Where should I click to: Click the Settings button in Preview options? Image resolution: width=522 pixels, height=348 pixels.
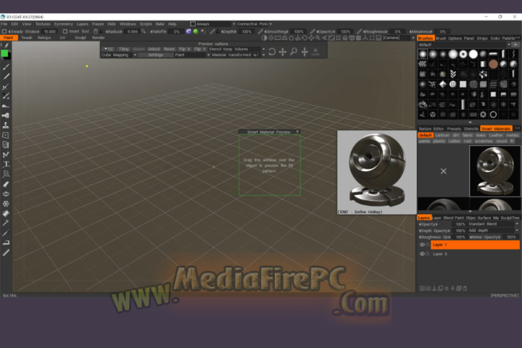tap(155, 55)
